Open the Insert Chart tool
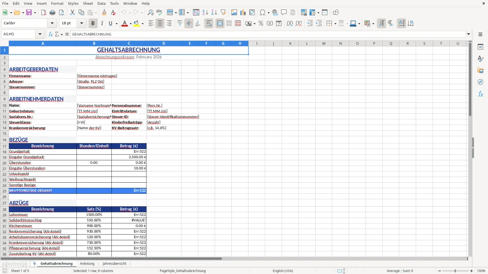Screen dimensions: 488x274 pos(242,12)
